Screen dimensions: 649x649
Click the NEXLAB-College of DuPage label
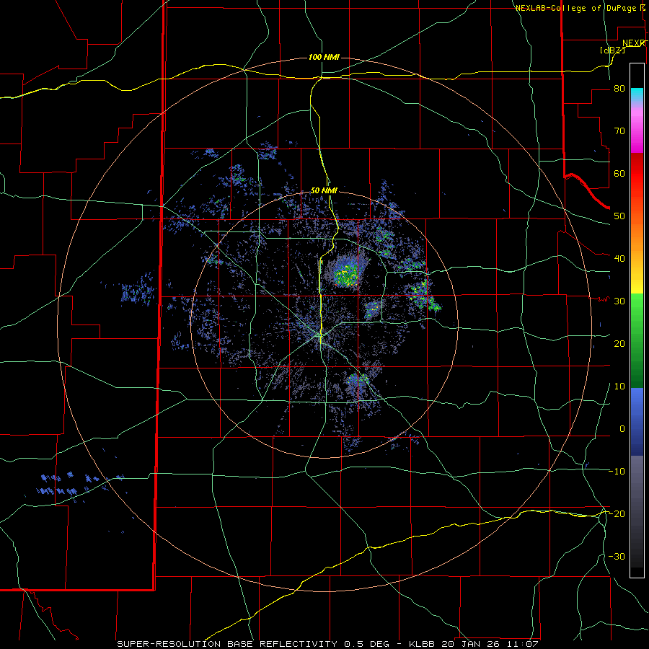click(x=577, y=8)
